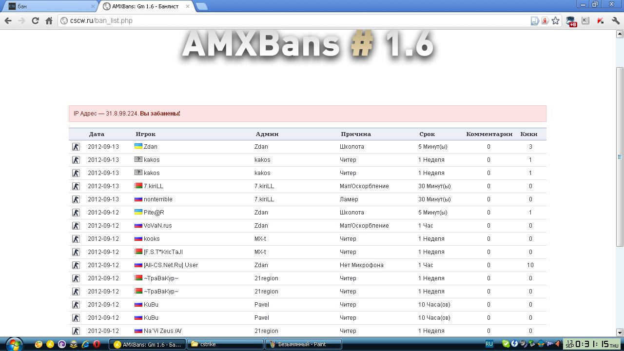Close the AMXBans: Gm 1.6 tab
624x351 pixels.
[188, 6]
